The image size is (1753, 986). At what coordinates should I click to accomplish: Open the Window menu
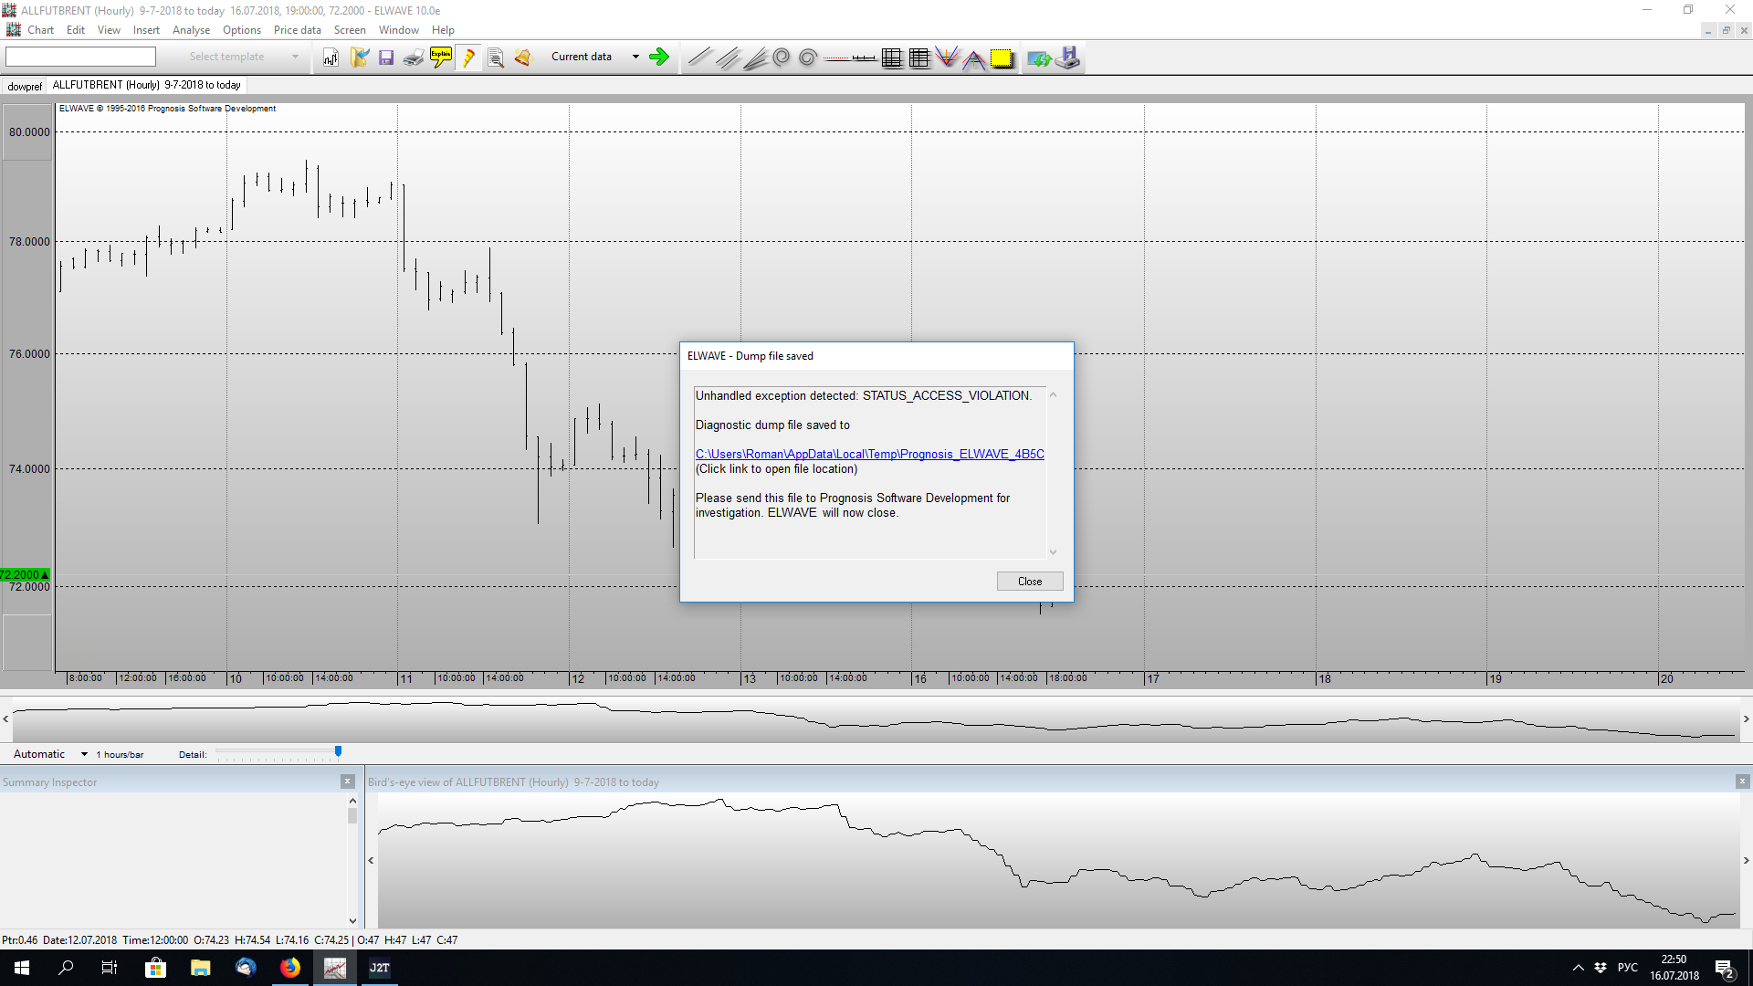pyautogui.click(x=399, y=30)
